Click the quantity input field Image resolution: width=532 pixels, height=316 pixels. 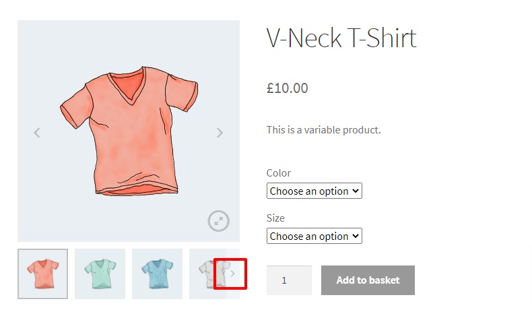(289, 280)
